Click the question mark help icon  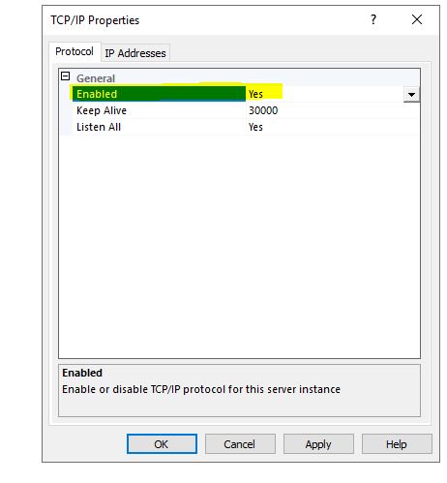pos(373,19)
